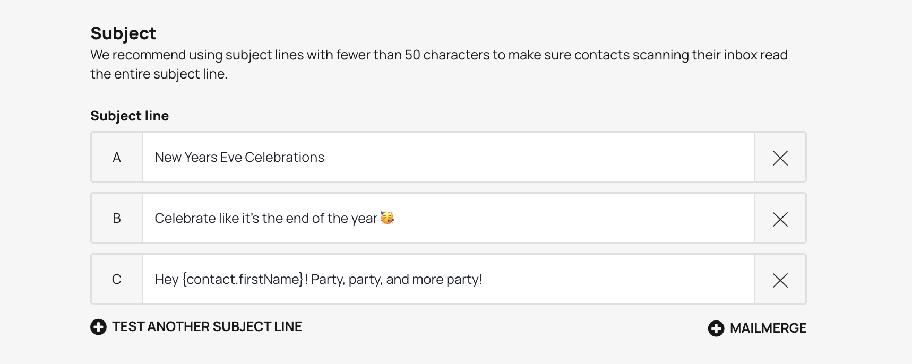Click the bold Subject heading

(123, 33)
